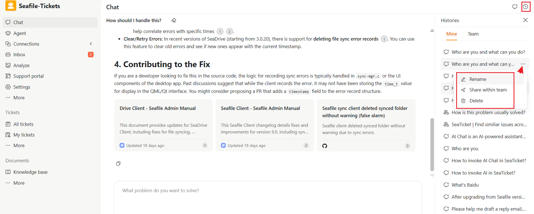Click citation 1 after 'deleting file sync error records'
The image size is (534, 214).
tap(384, 39)
